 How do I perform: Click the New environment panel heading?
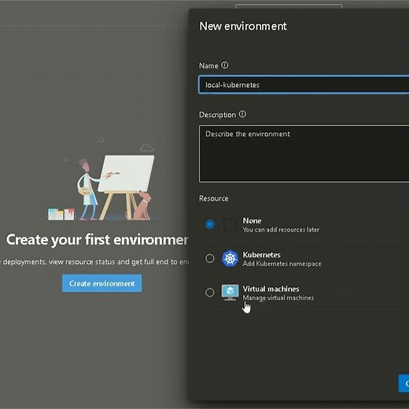[243, 26]
